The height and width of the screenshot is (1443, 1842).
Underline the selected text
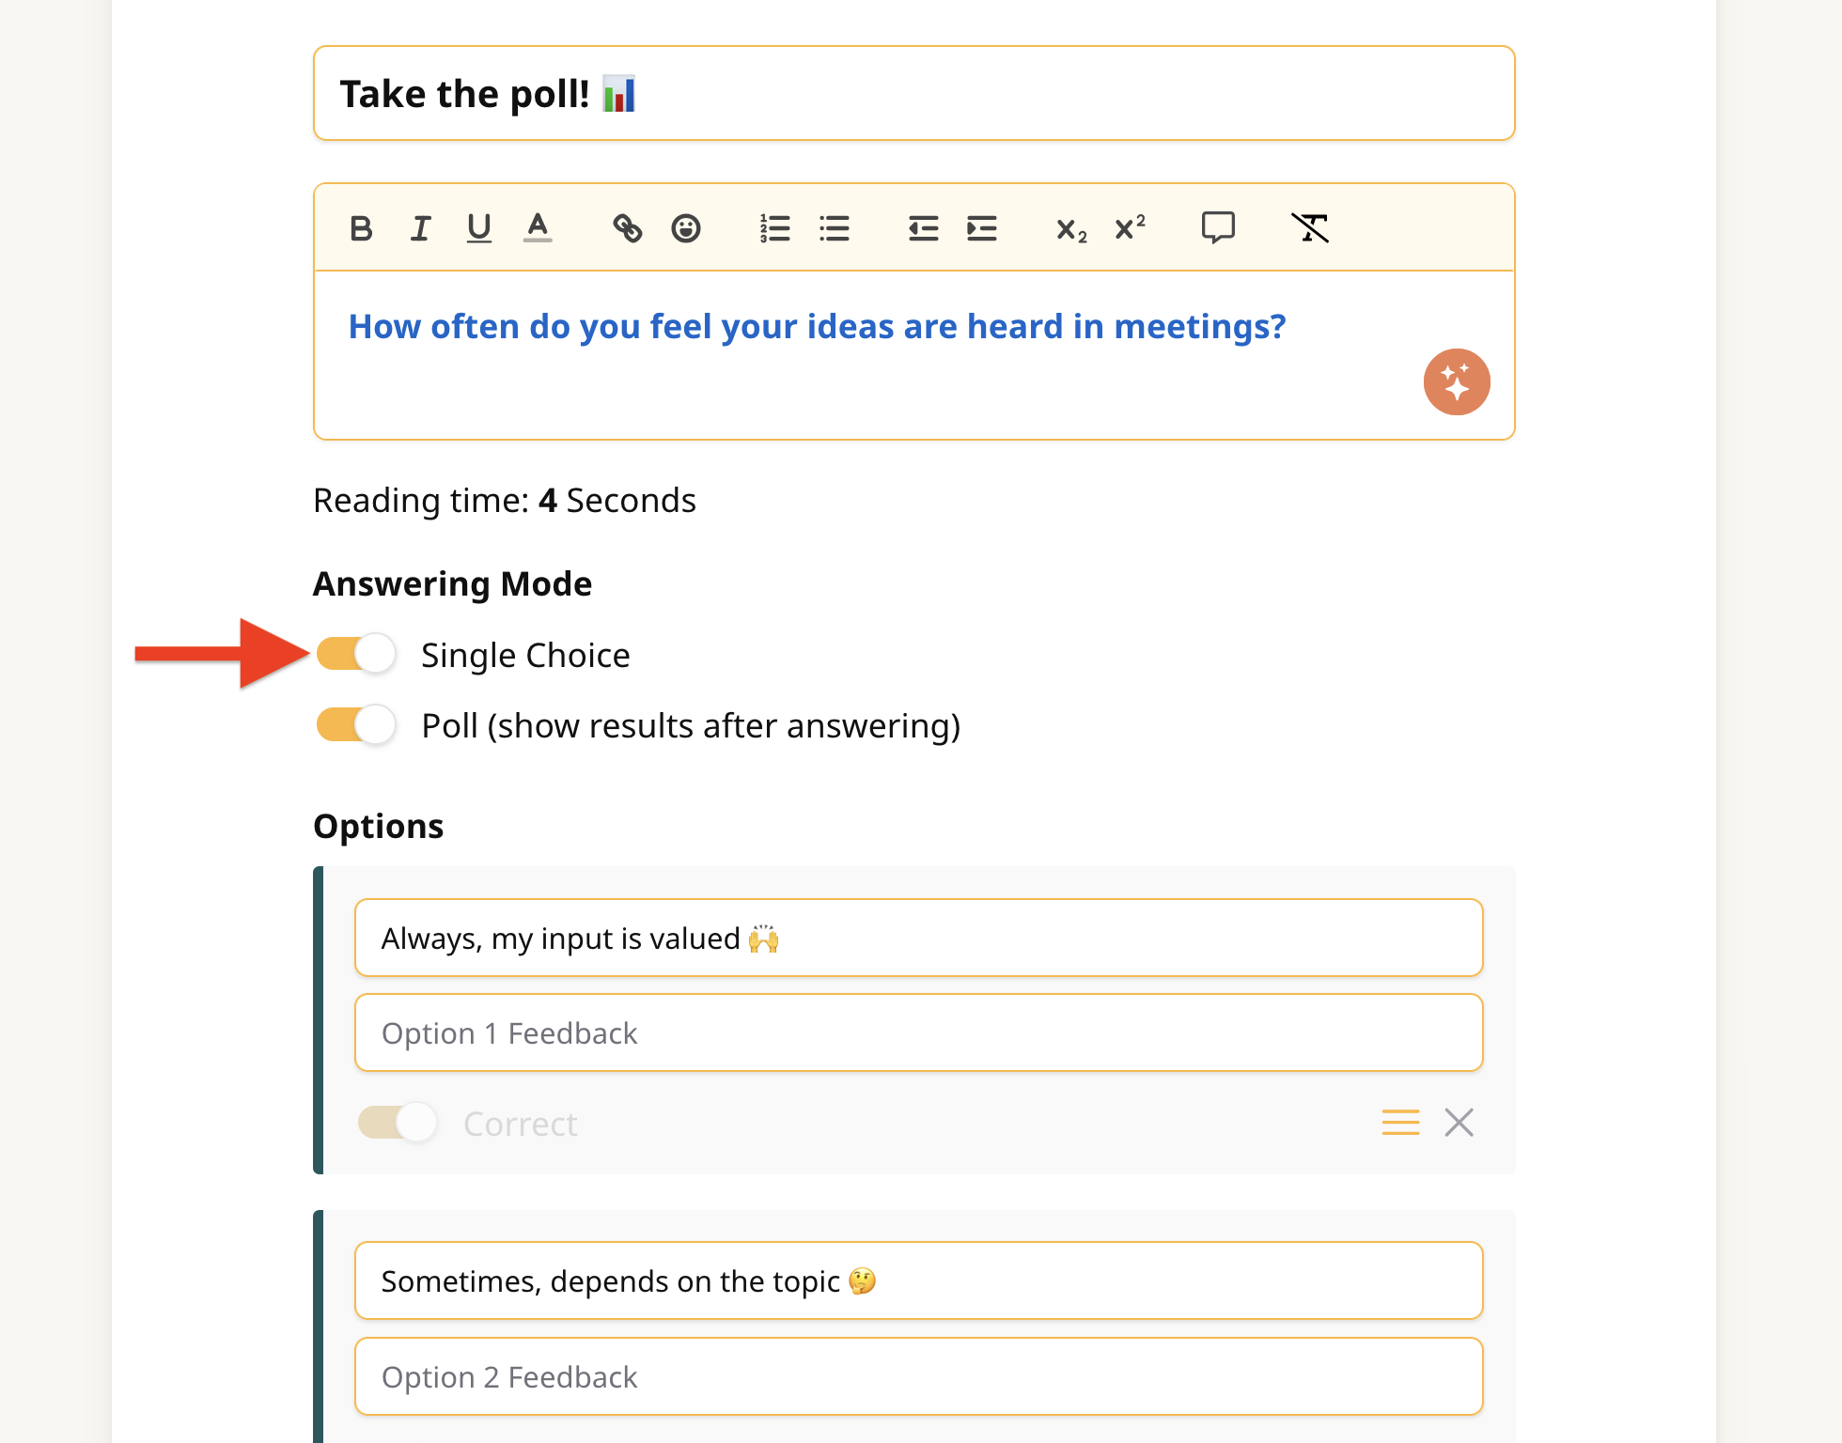[x=479, y=228]
